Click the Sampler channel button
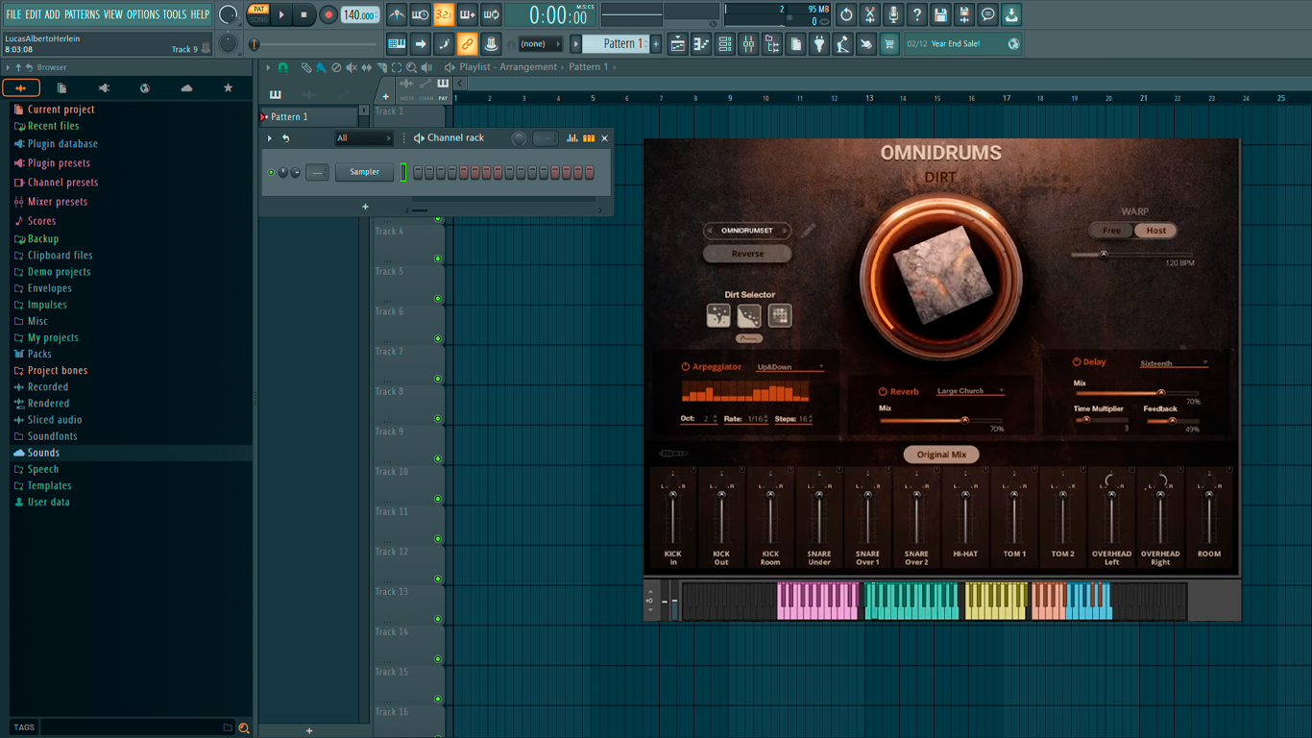This screenshot has height=738, width=1312. click(364, 172)
